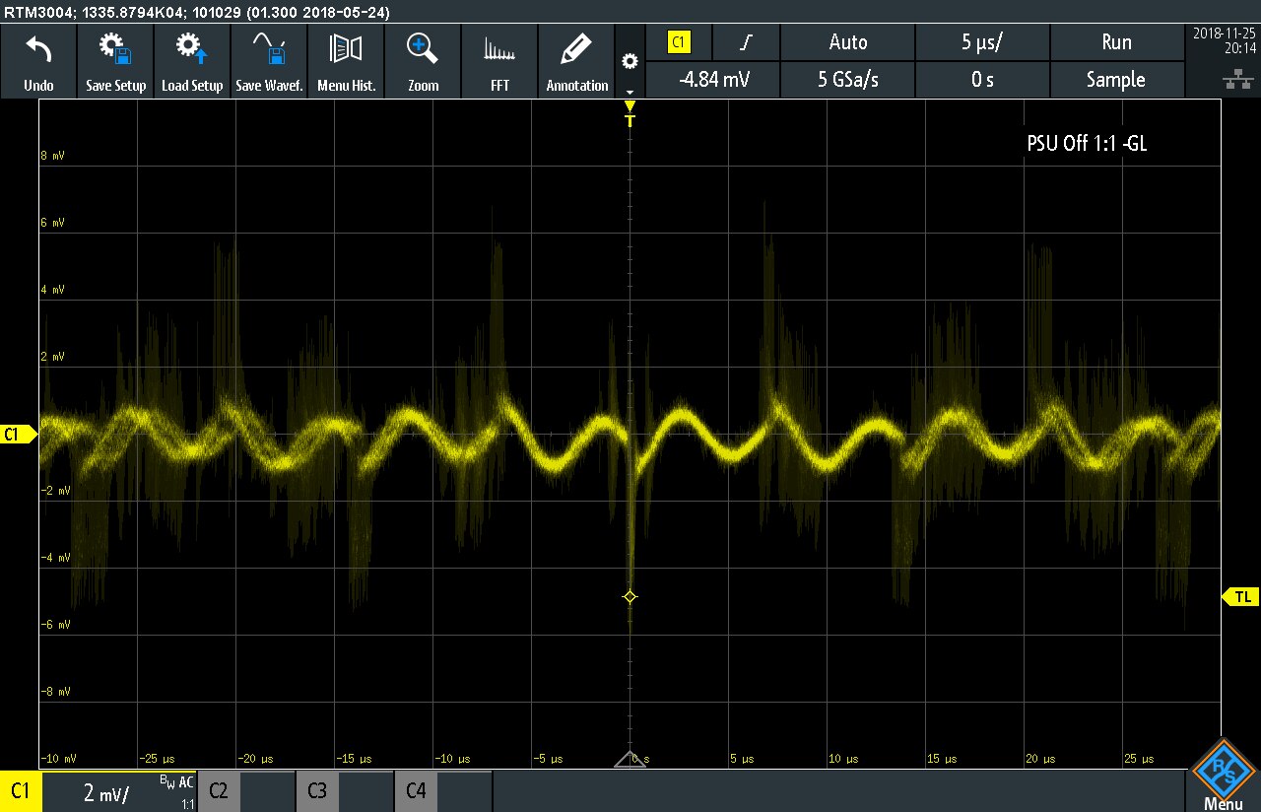Open the 5 µs/ timebase setting
The height and width of the screenshot is (812, 1261).
[982, 42]
